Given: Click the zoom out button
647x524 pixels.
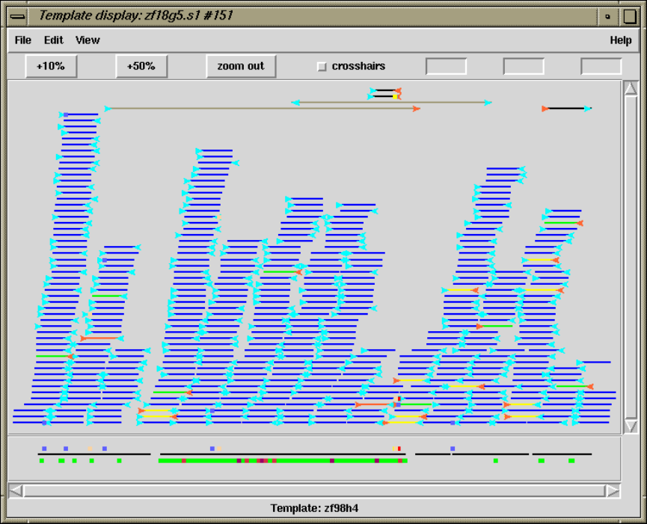Looking at the screenshot, I should (241, 66).
